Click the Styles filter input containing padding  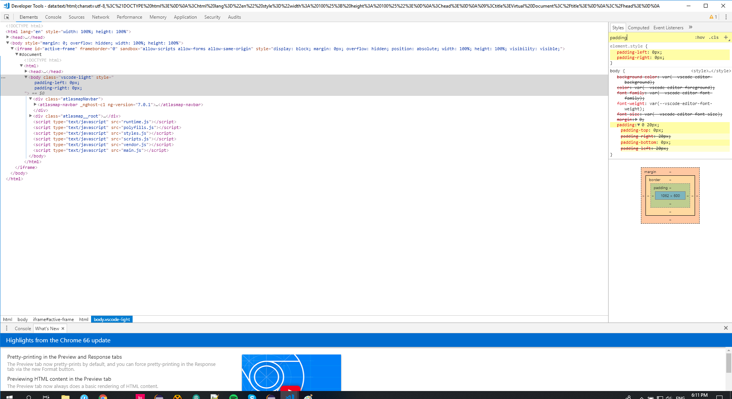tap(651, 37)
